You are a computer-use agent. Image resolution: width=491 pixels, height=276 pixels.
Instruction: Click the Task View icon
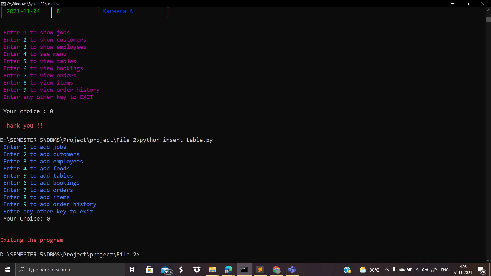point(133,270)
